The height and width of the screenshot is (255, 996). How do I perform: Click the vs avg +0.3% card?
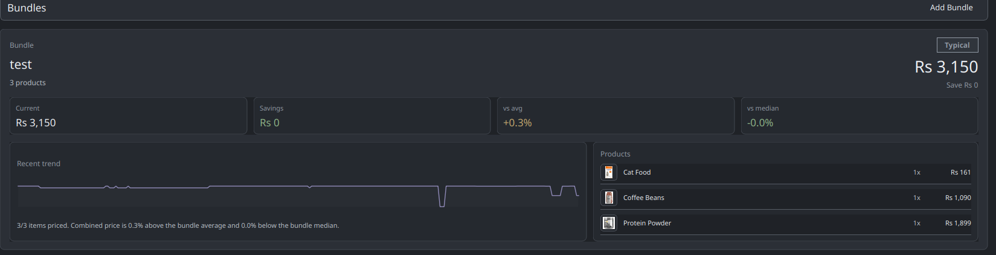pyautogui.click(x=615, y=116)
